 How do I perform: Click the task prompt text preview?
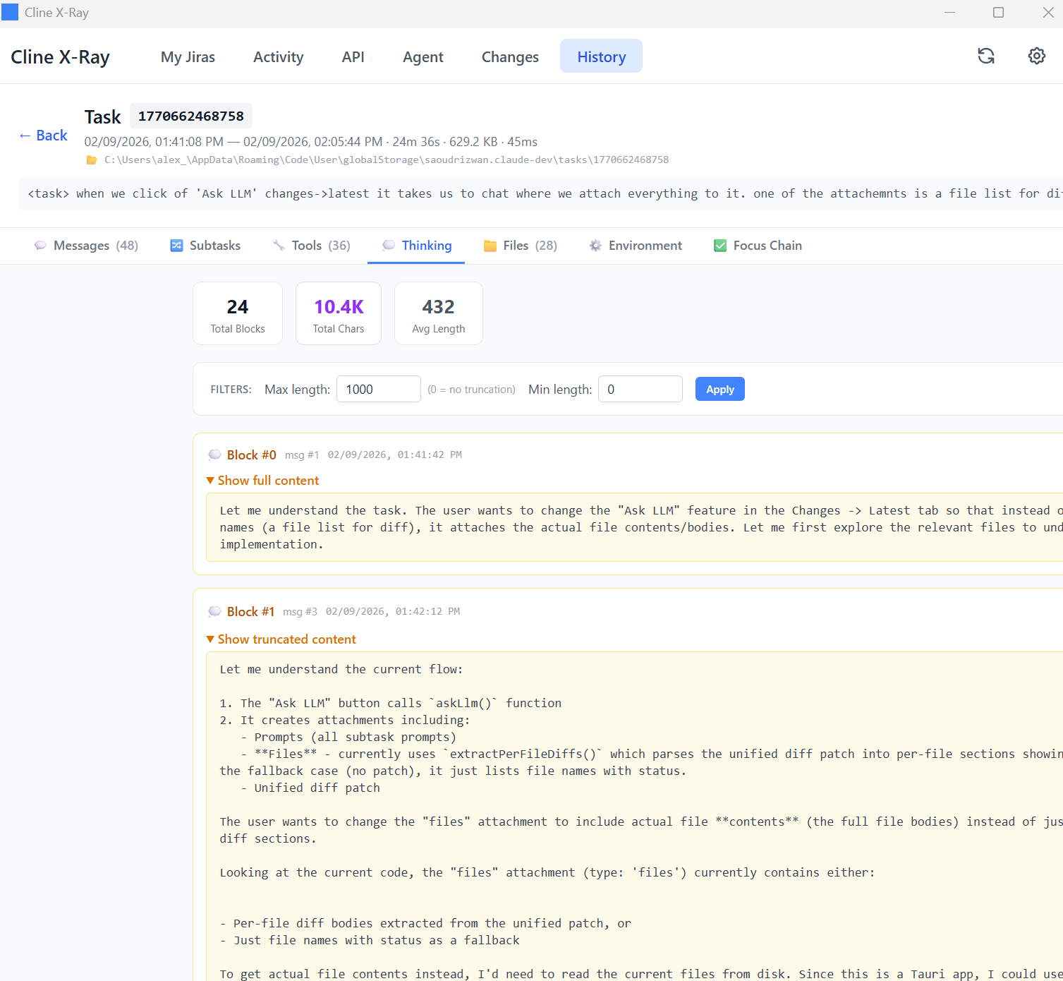click(x=541, y=193)
